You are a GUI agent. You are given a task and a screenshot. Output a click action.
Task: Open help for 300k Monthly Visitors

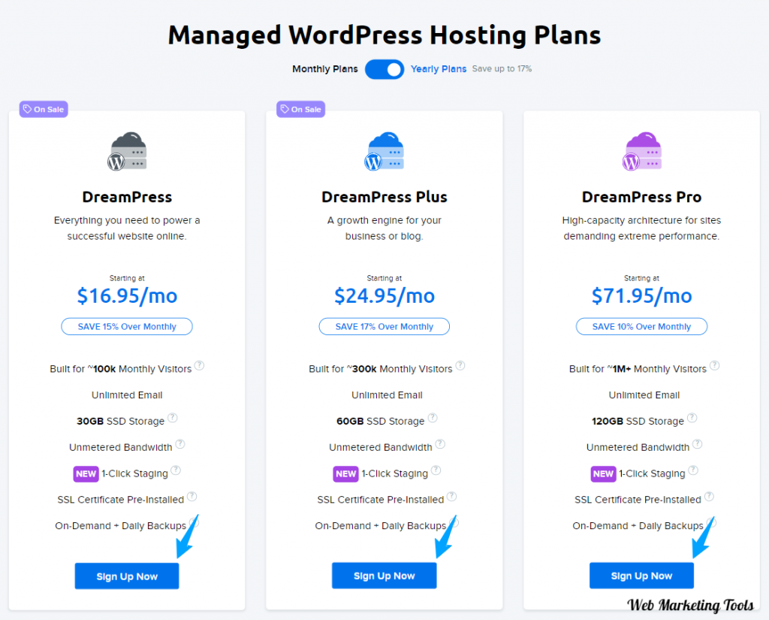[460, 366]
